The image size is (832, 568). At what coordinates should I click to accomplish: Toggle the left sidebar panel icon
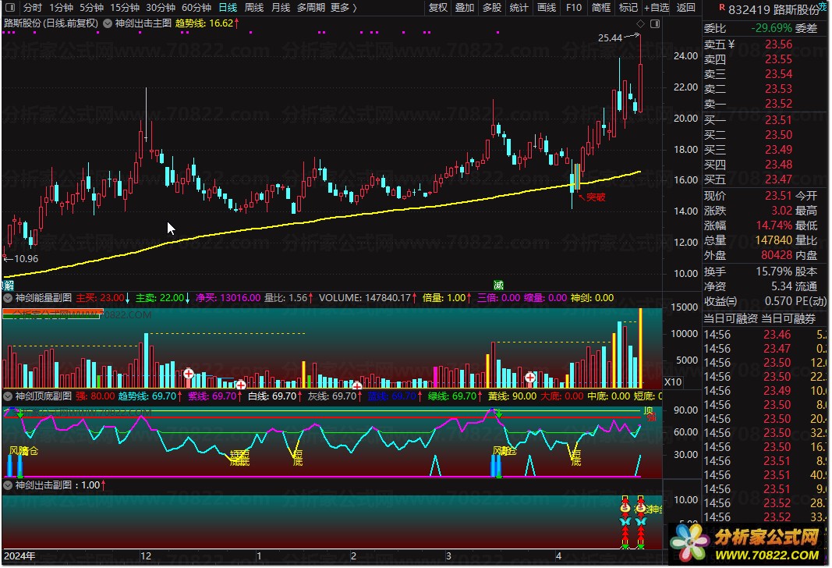[10, 8]
